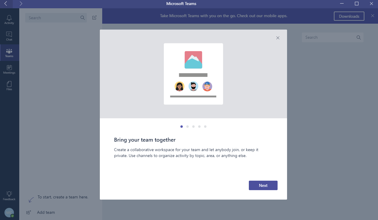Image resolution: width=378 pixels, height=220 pixels.
Task: Maximize the Microsoft Teams window
Action: click(x=357, y=4)
